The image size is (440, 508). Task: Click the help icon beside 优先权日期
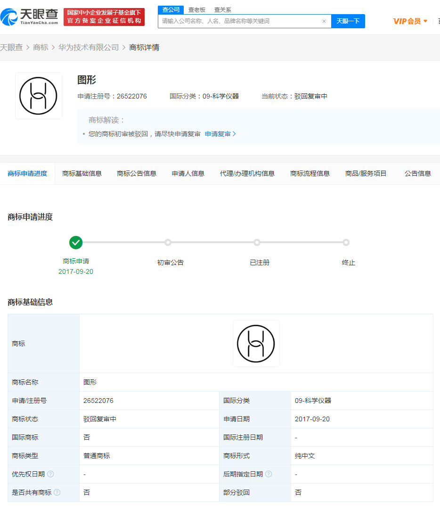(50, 474)
